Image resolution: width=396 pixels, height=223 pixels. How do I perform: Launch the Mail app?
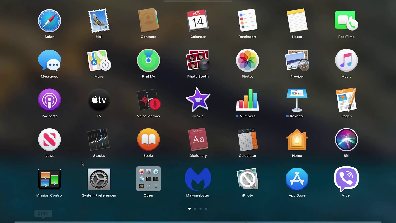(x=99, y=21)
